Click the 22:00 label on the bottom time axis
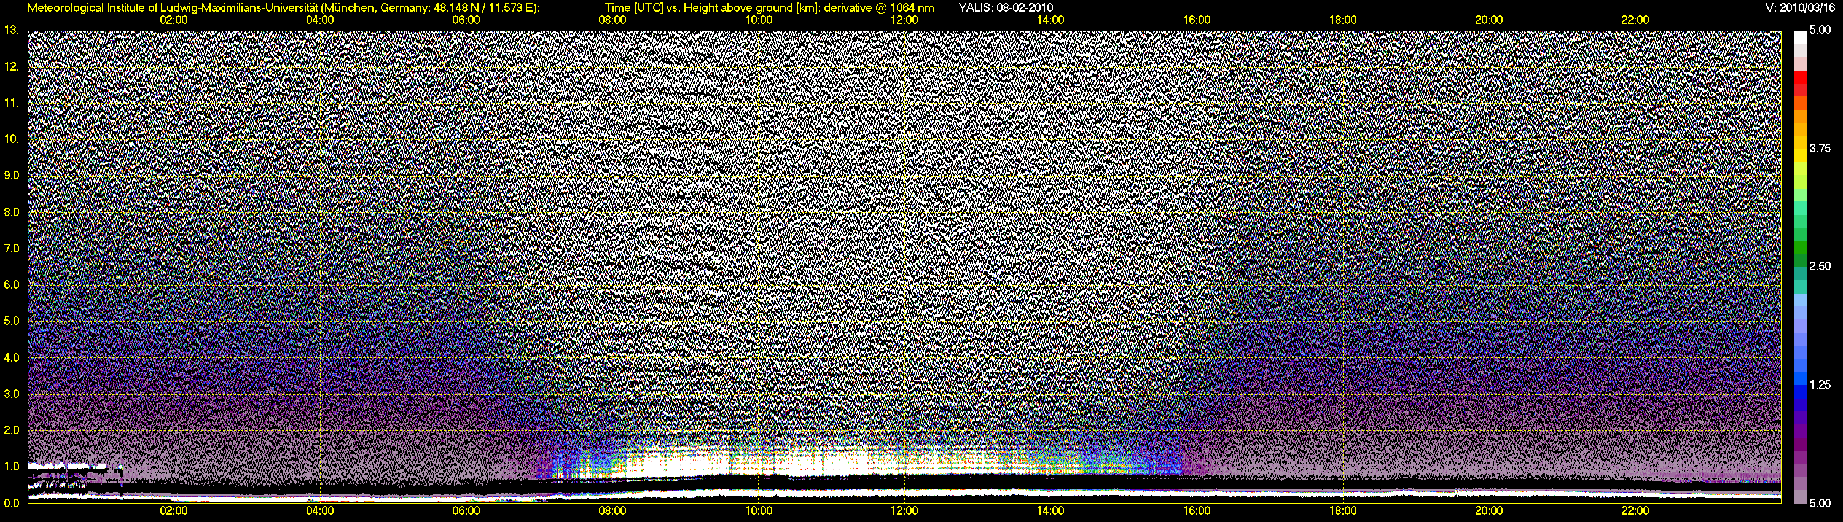1843x522 pixels. coord(1635,512)
